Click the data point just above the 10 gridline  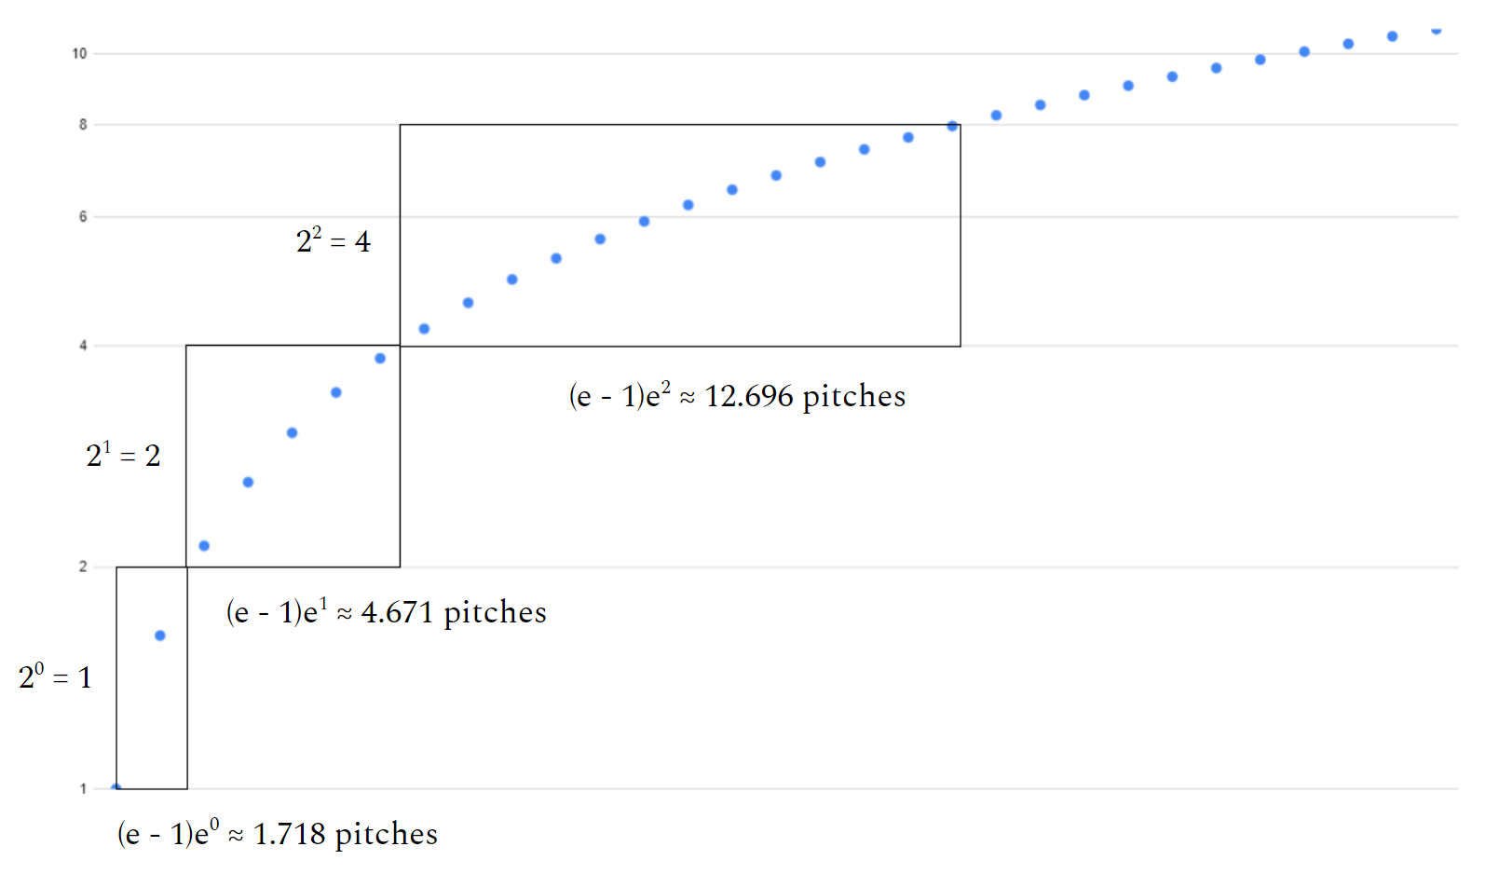coord(1304,52)
